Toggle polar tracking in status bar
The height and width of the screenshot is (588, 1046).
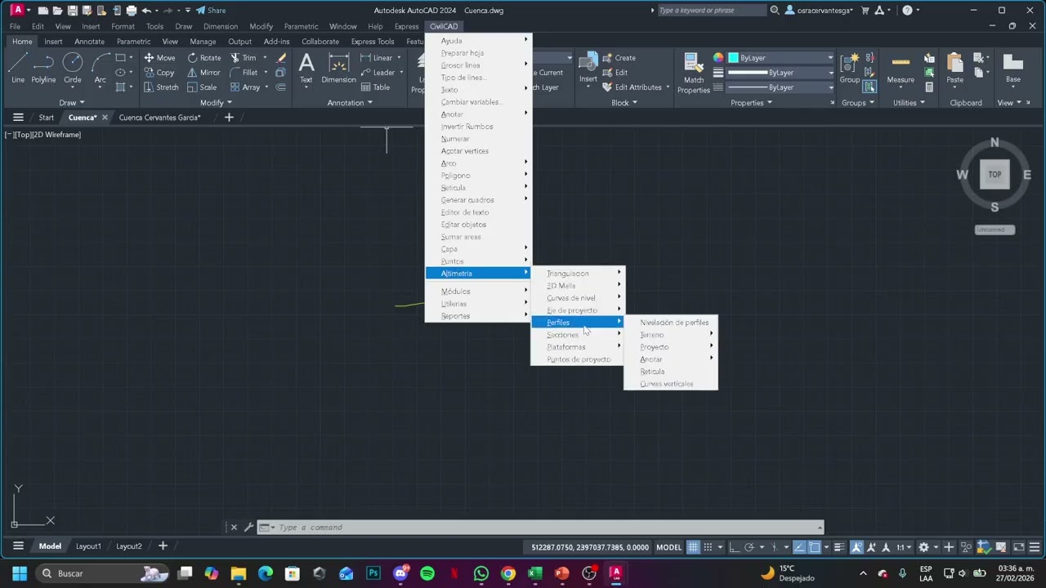click(x=749, y=547)
